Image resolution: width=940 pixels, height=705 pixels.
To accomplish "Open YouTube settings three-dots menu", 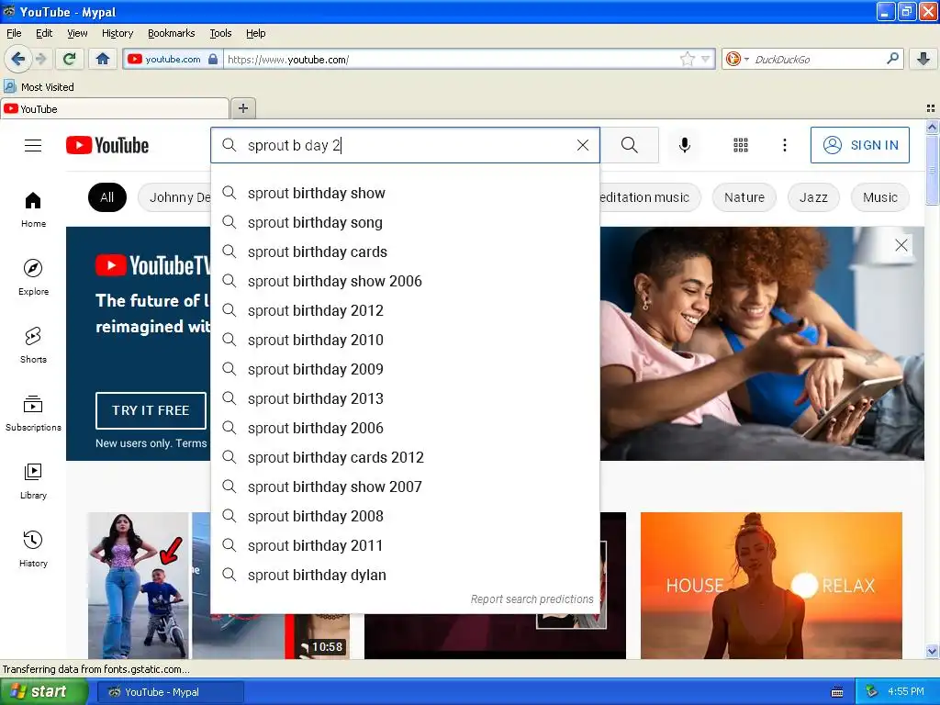I will click(x=784, y=145).
